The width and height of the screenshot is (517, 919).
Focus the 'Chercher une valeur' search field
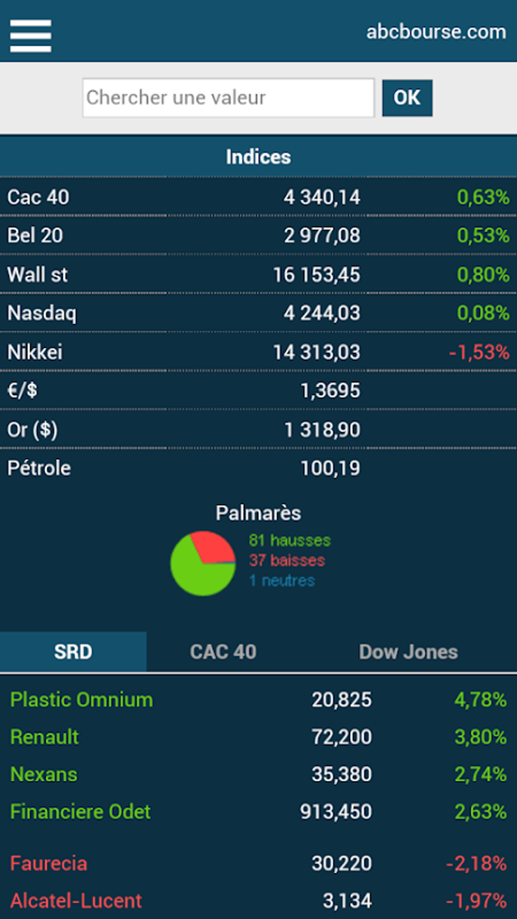[x=228, y=98]
